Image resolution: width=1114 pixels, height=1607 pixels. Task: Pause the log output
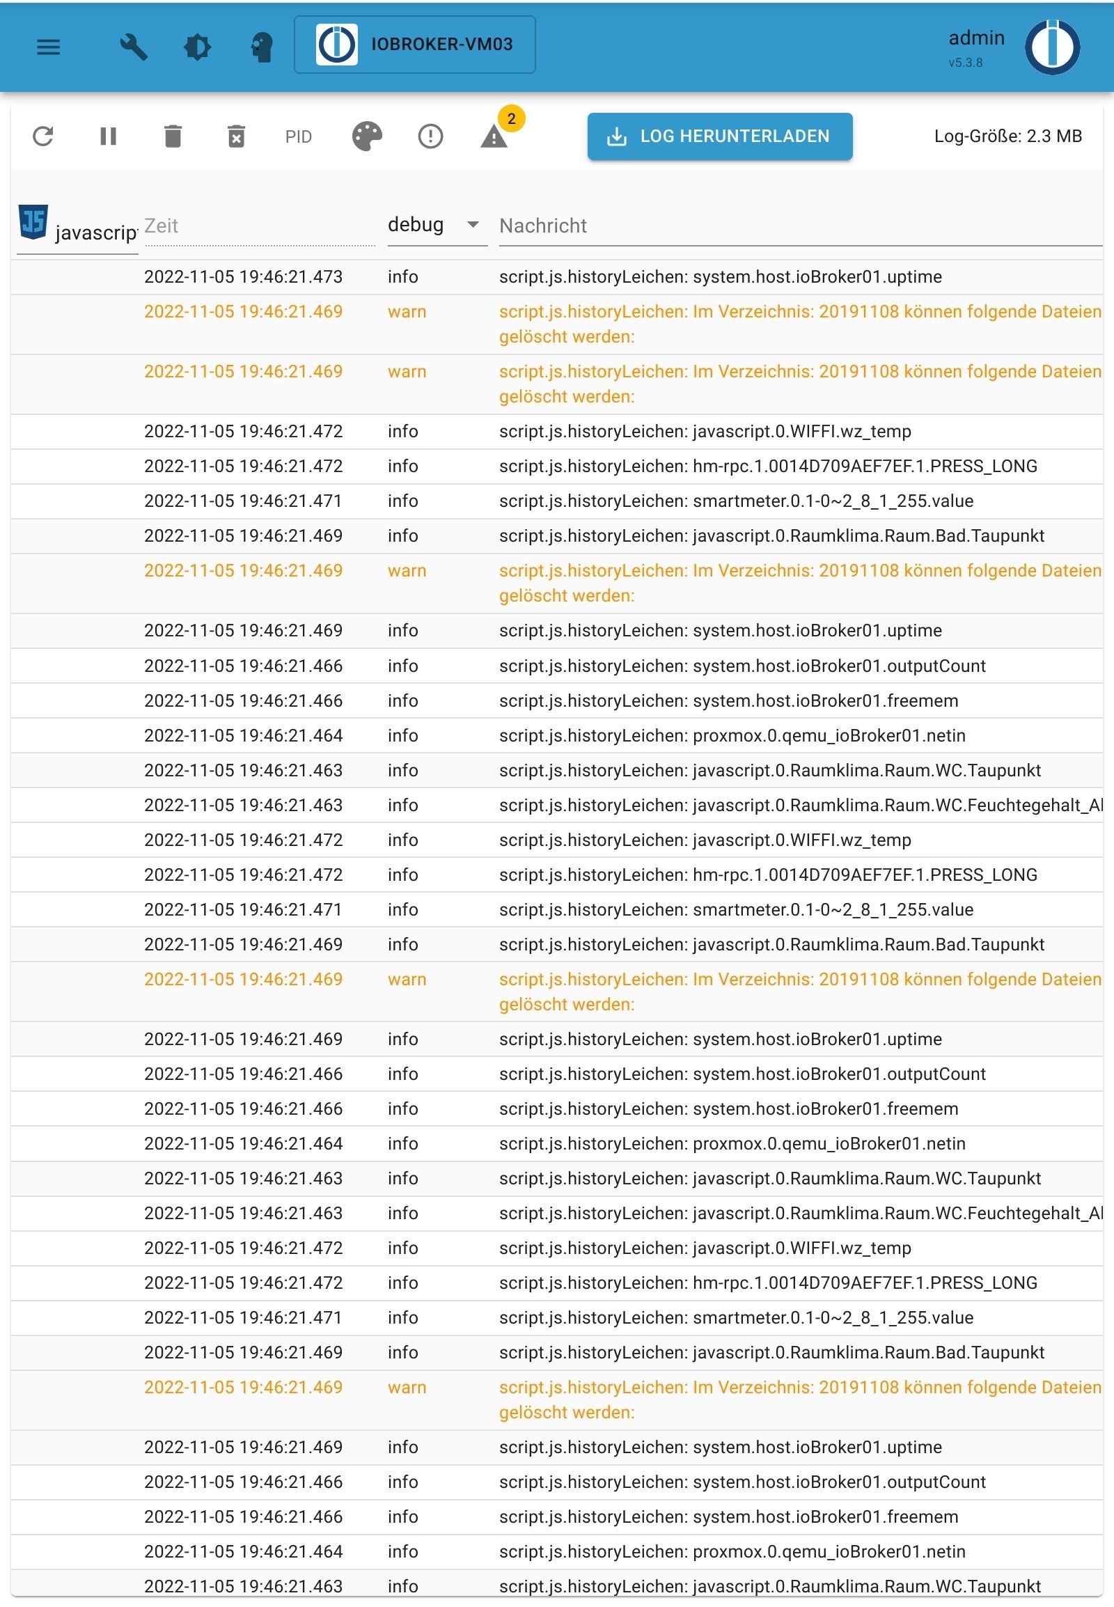pyautogui.click(x=108, y=136)
